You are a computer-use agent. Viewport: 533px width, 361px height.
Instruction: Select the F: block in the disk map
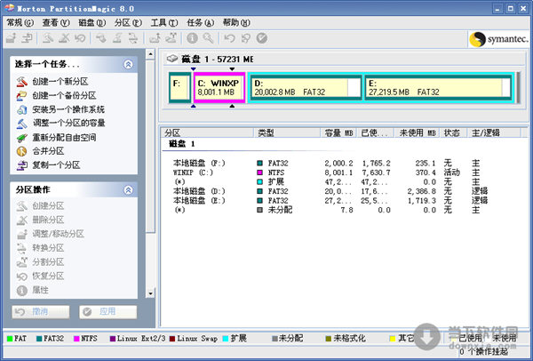point(179,87)
